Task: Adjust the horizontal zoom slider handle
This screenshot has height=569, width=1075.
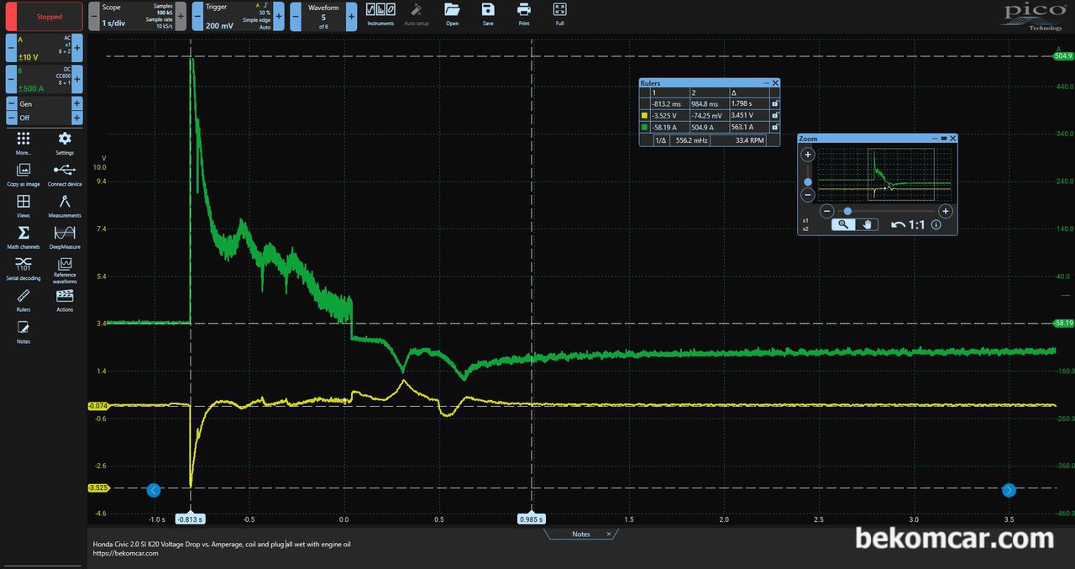Action: [847, 211]
